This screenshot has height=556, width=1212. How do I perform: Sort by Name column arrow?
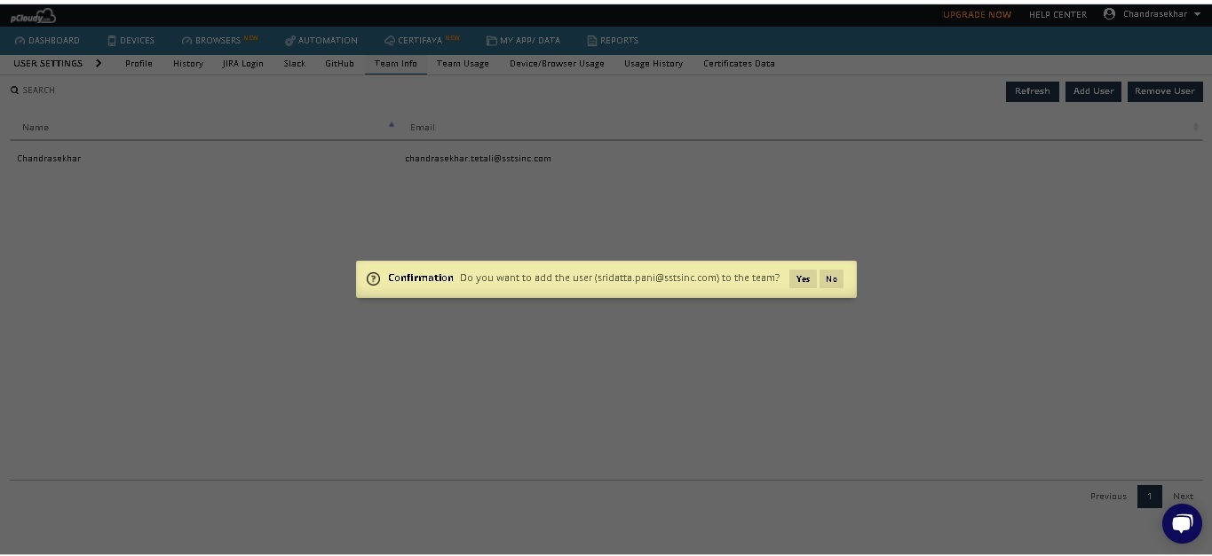(x=392, y=124)
